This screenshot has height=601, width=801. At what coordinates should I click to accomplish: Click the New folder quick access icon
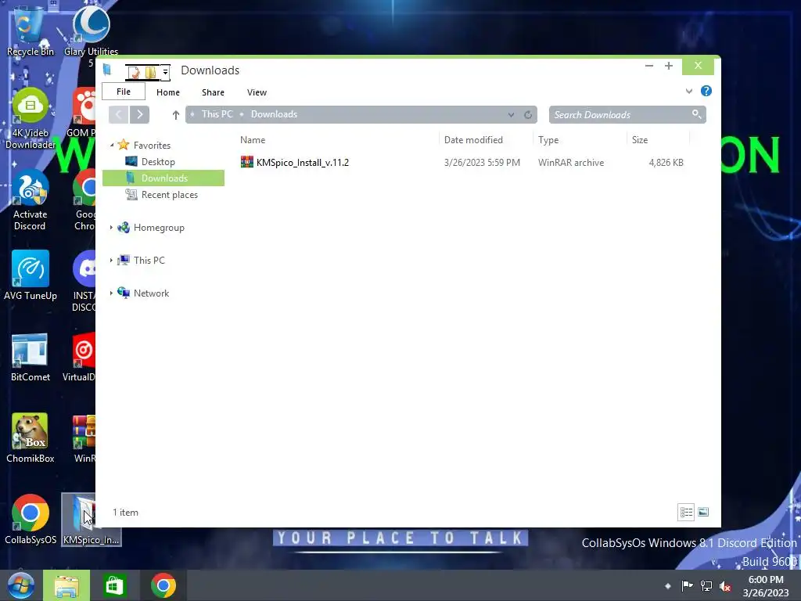click(150, 73)
